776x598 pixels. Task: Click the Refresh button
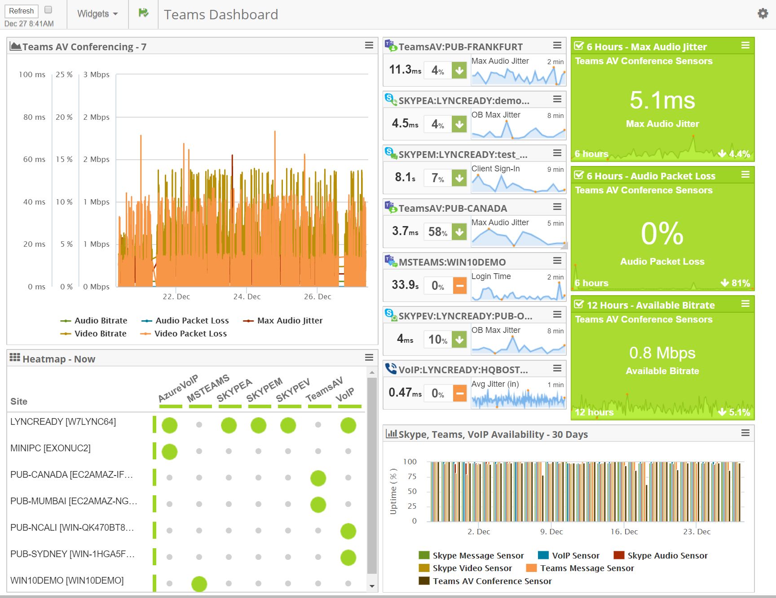point(21,11)
